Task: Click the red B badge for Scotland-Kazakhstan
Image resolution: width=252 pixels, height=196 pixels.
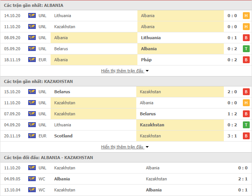Action: click(x=246, y=136)
